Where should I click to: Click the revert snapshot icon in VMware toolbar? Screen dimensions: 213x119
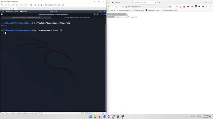pos(38,5)
